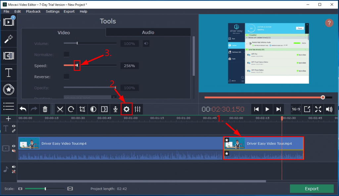339x196 pixels.
Task: Adjust preview volume speaker icon
Action: point(329,109)
